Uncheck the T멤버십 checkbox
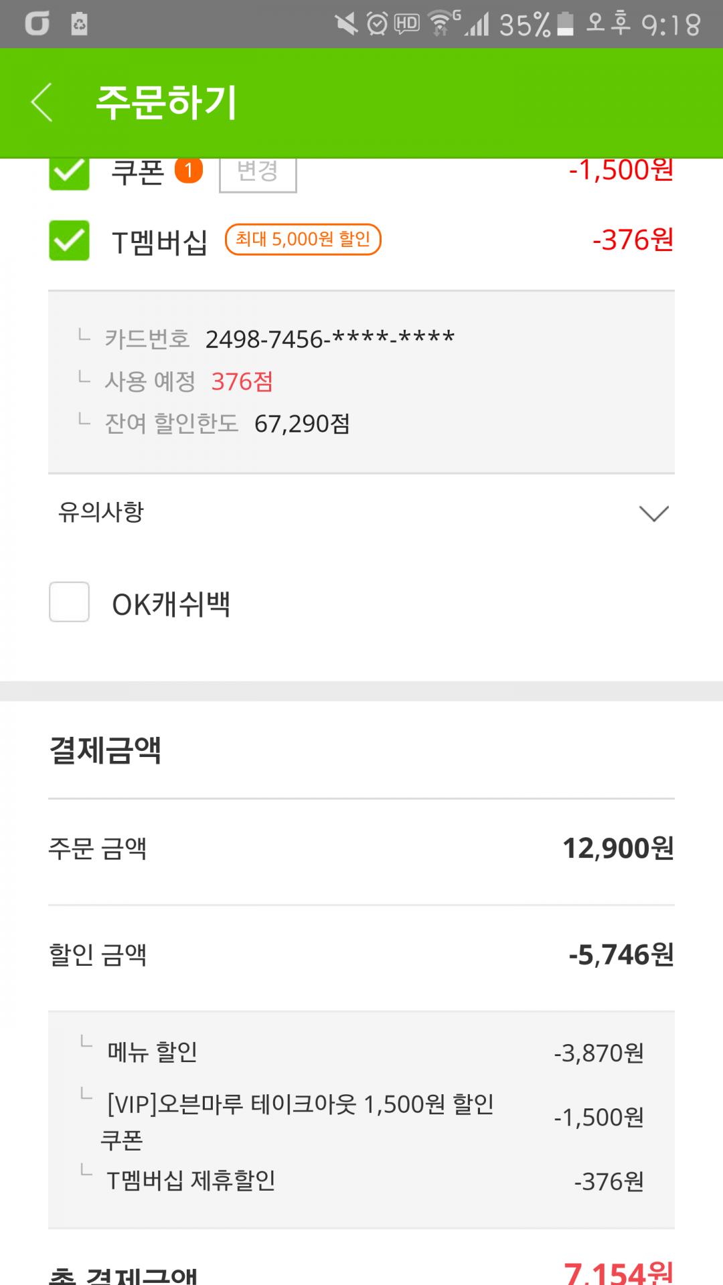The image size is (723, 1285). pyautogui.click(x=69, y=240)
